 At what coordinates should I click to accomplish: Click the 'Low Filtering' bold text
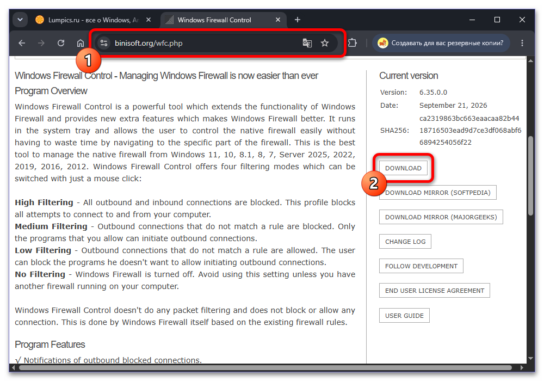[x=43, y=250]
